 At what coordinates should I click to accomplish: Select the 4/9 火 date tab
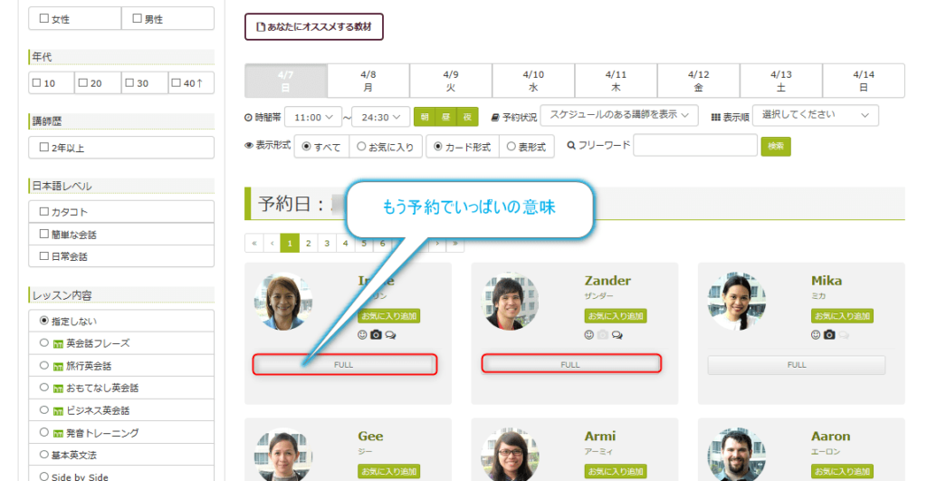451,81
